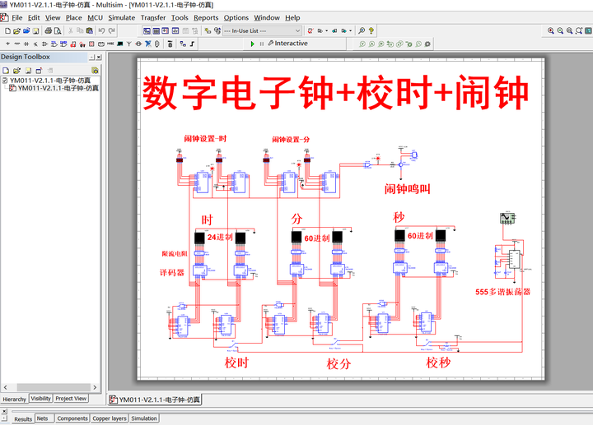Screen dimensions: 593x425
Task: Click the 555多谐振荡器 label
Action: pyautogui.click(x=503, y=292)
